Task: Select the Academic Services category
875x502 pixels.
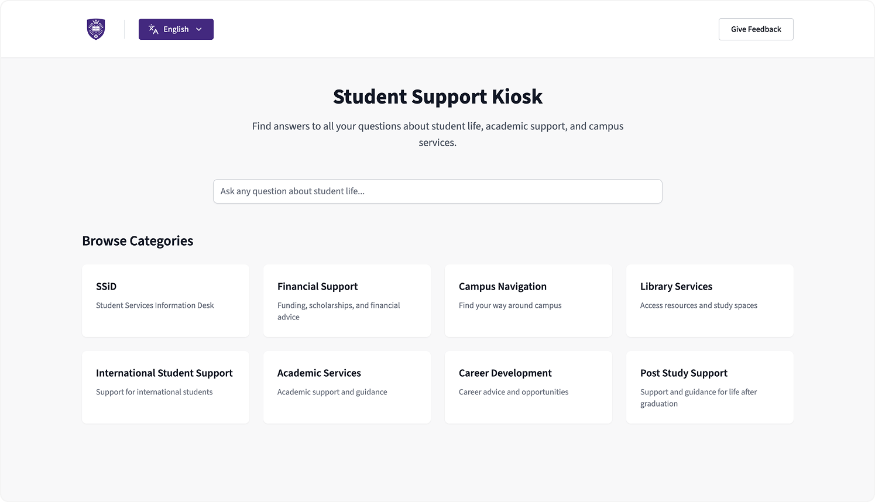Action: (346, 387)
